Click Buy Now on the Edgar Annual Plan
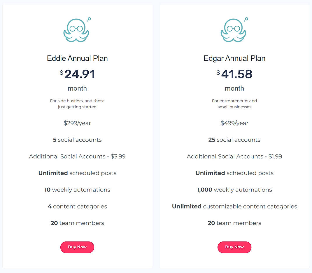Viewport: 312px width, 273px height. [234, 247]
